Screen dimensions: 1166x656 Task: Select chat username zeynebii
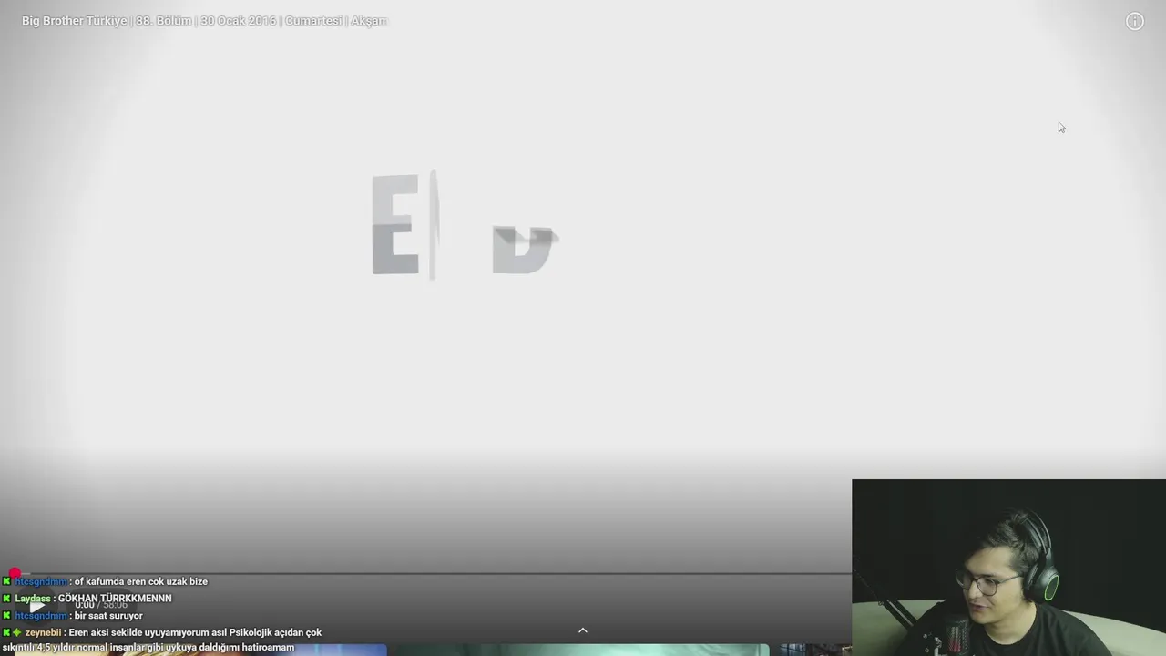43,632
